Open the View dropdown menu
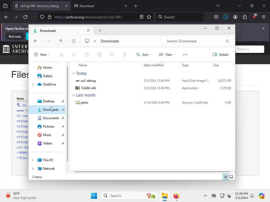 click(x=167, y=55)
